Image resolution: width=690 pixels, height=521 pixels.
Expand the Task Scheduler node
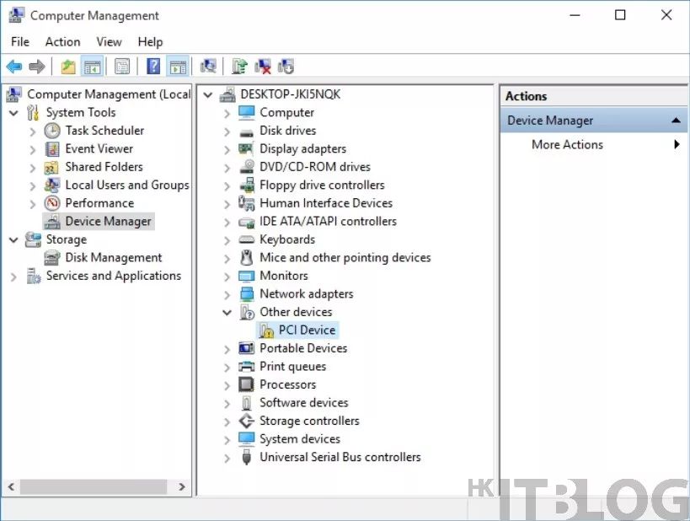33,132
